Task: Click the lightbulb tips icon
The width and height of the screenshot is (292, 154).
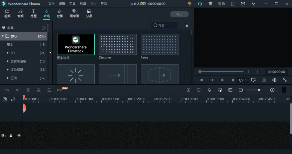Action: (x=189, y=4)
